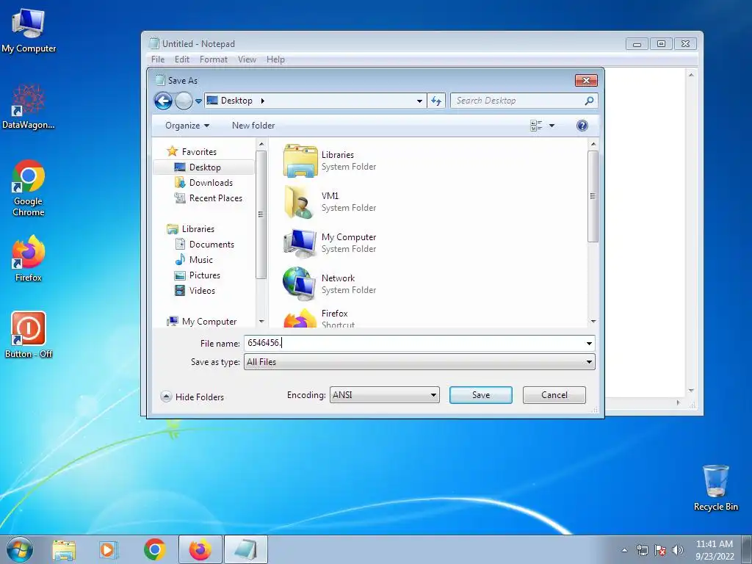Click the taskbar clock showing 11:41 AM
The width and height of the screenshot is (752, 564).
pyautogui.click(x=715, y=549)
